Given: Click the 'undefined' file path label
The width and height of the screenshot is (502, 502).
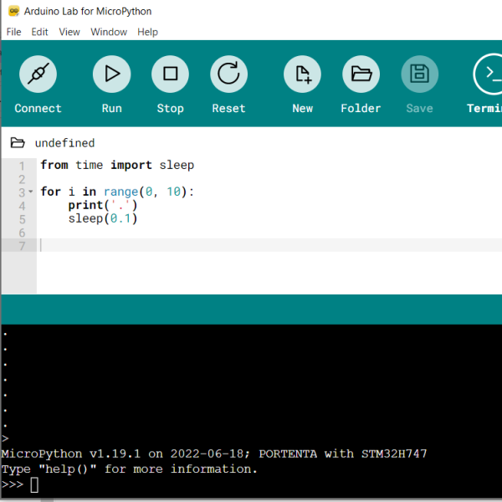Looking at the screenshot, I should (64, 143).
